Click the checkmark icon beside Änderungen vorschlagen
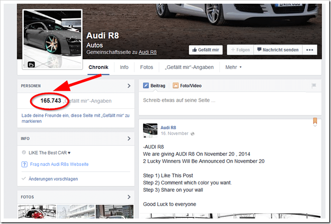This screenshot has width=331, height=224. click(x=23, y=178)
